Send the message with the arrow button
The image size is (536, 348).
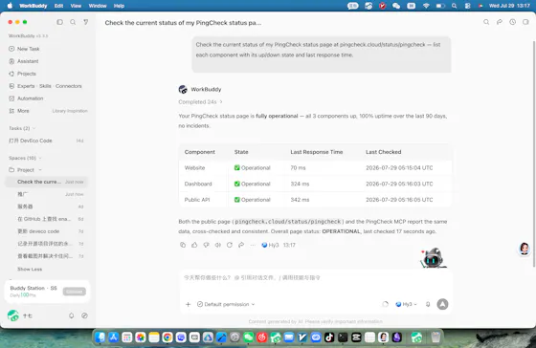[x=442, y=304]
